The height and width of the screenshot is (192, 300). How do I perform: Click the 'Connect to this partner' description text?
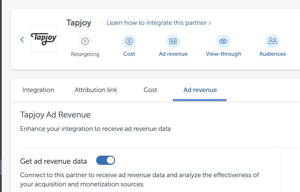point(139,180)
